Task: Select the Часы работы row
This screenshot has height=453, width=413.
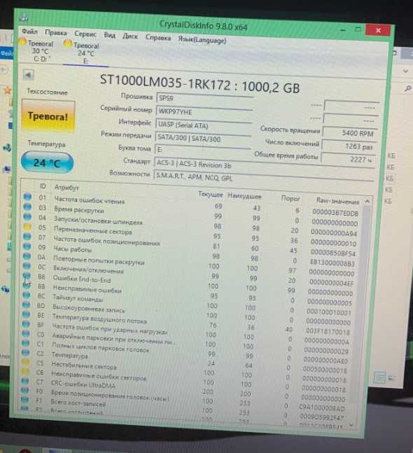Action: [x=190, y=255]
